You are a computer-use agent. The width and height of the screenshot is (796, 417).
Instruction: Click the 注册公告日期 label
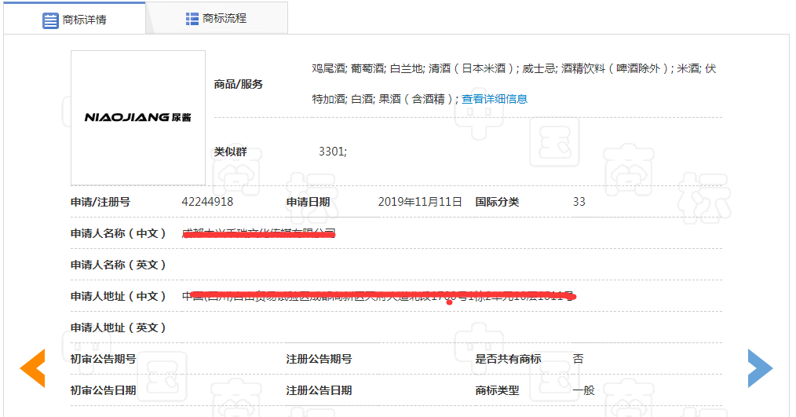pyautogui.click(x=319, y=390)
